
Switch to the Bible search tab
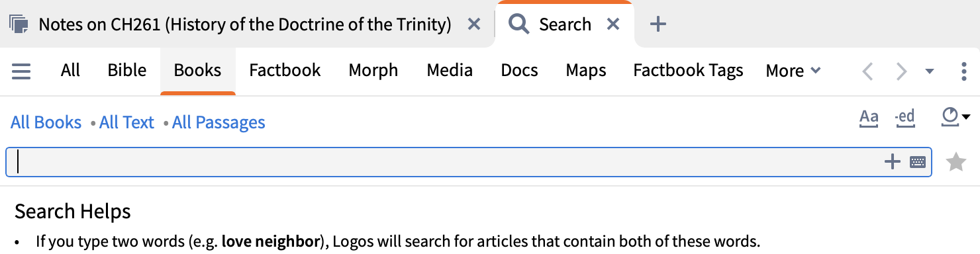pyautogui.click(x=127, y=70)
